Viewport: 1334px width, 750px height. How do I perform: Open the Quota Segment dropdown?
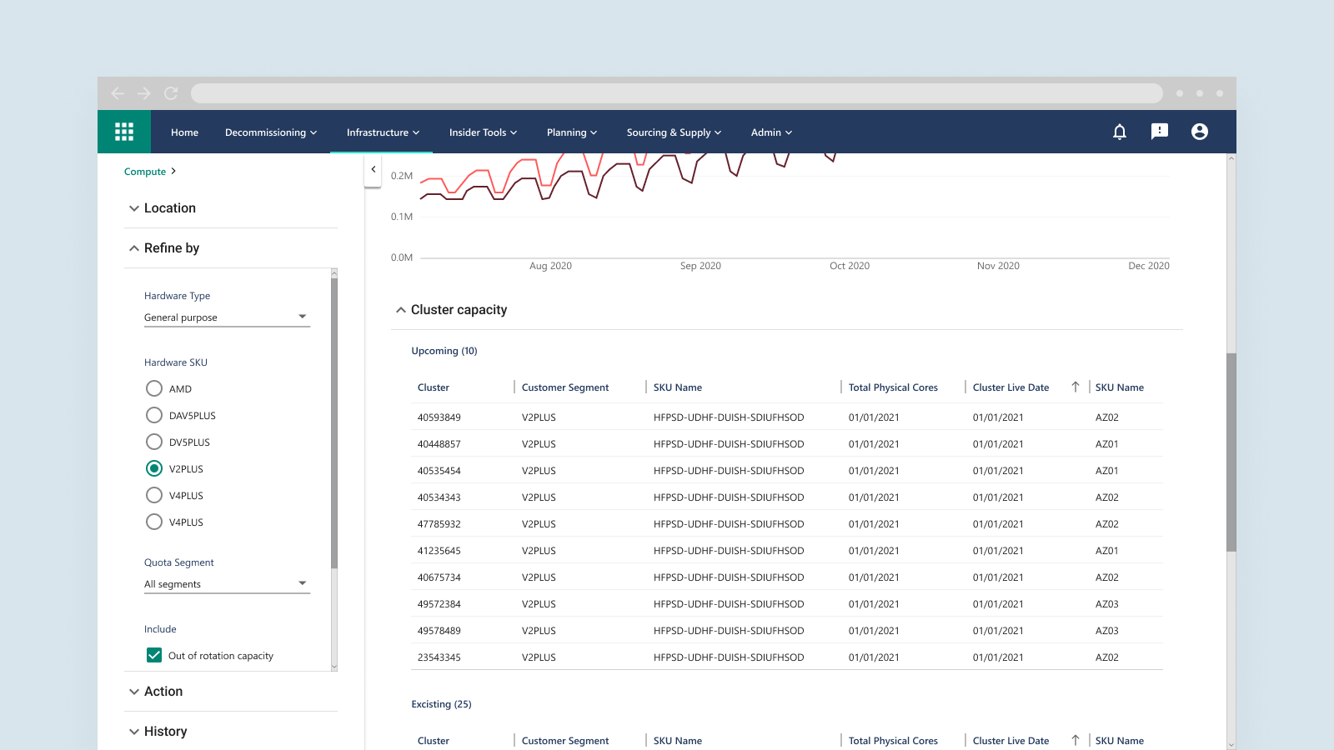click(227, 584)
